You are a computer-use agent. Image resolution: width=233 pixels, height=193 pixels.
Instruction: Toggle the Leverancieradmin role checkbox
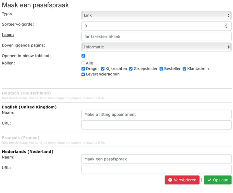click(x=83, y=74)
